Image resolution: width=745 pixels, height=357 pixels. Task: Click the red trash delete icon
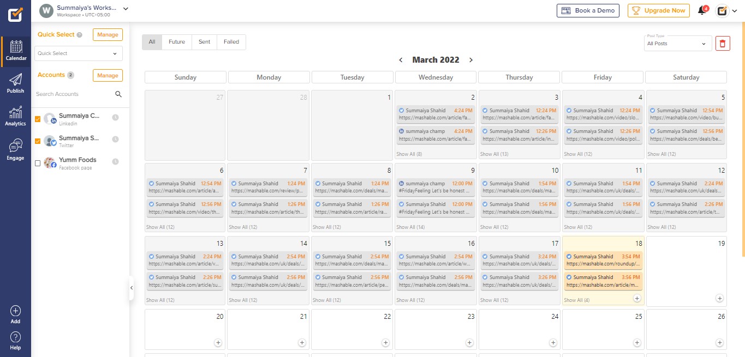723,44
